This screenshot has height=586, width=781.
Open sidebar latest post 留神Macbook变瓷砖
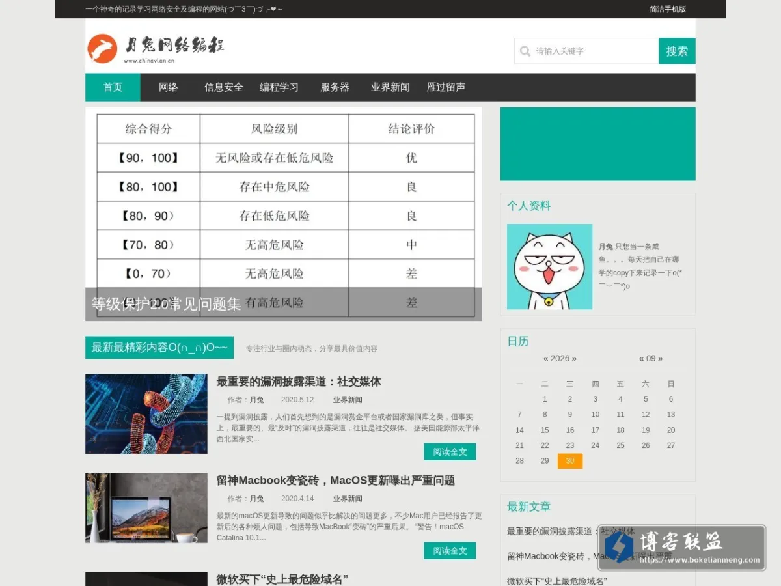(590, 556)
